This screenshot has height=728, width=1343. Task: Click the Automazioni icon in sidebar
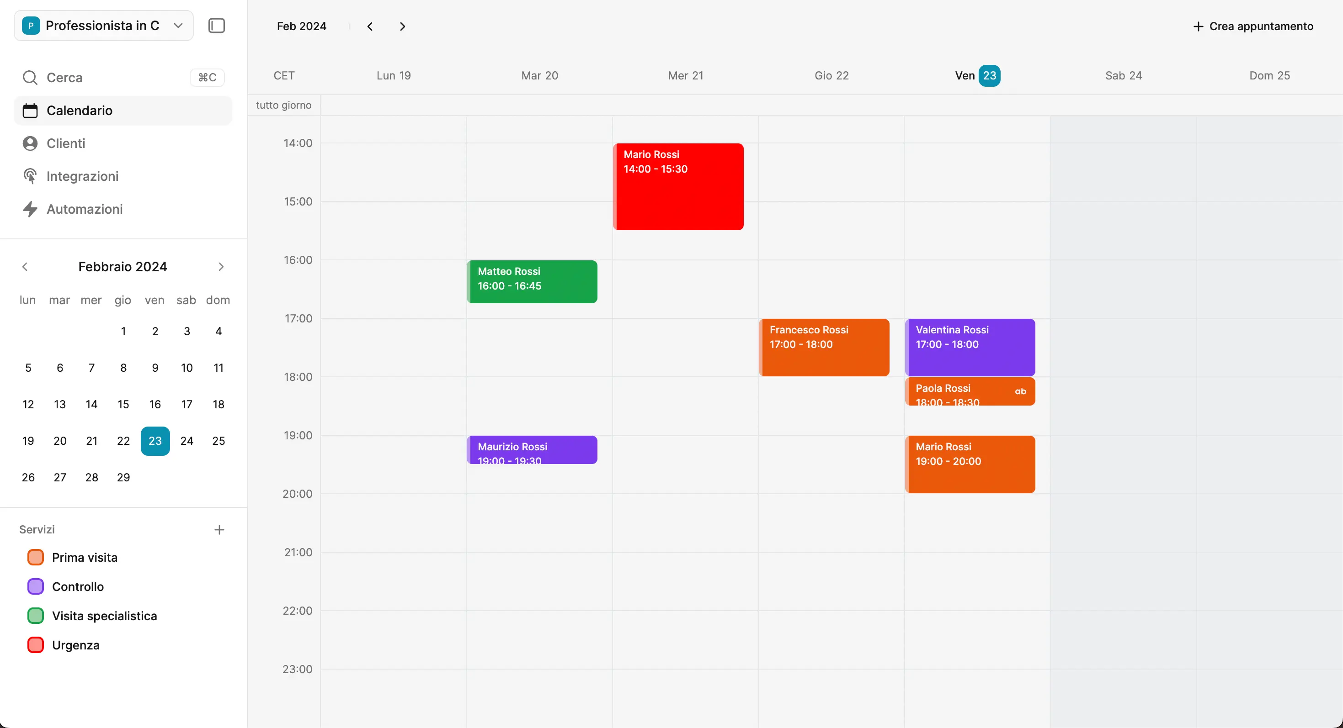31,209
